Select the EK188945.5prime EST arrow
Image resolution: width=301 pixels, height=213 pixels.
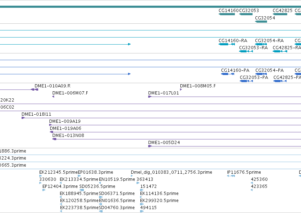click(x=61, y=197)
